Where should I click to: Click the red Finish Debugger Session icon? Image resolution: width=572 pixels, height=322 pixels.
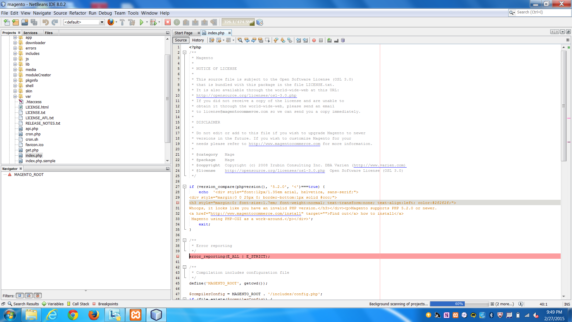click(168, 22)
